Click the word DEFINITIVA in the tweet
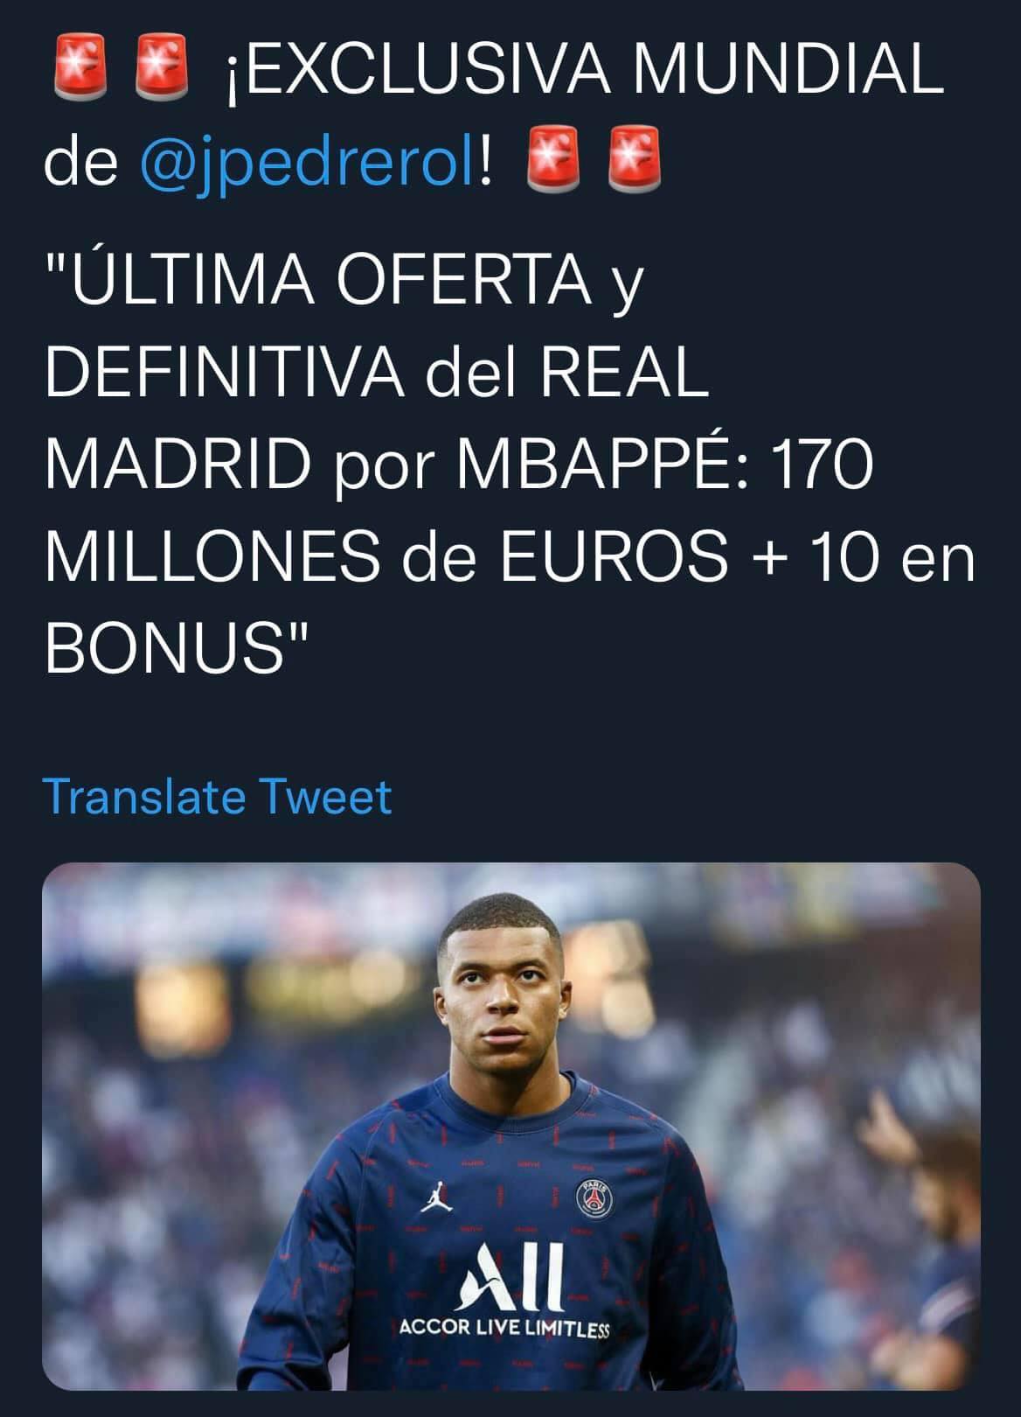Image resolution: width=1021 pixels, height=1417 pixels. tap(225, 373)
